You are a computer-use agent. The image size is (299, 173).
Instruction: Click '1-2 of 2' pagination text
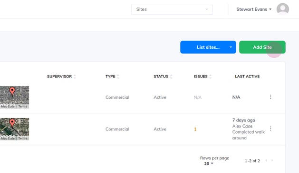[252, 161]
